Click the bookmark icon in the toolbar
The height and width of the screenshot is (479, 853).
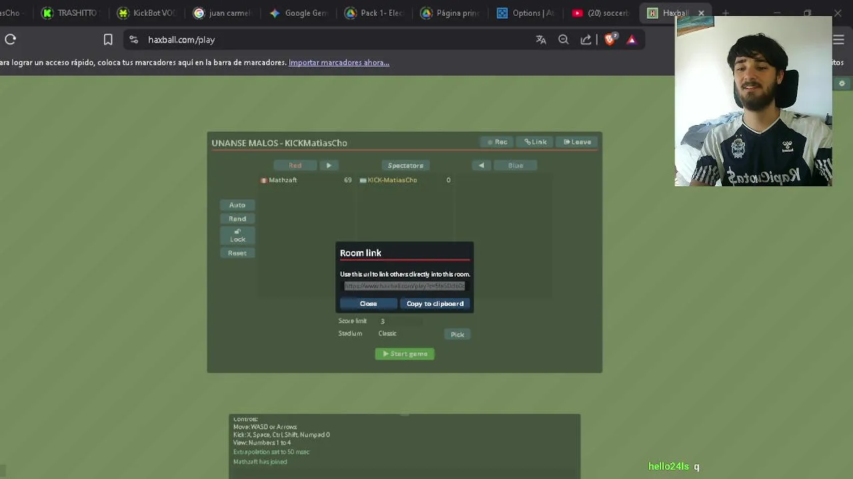pyautogui.click(x=108, y=40)
